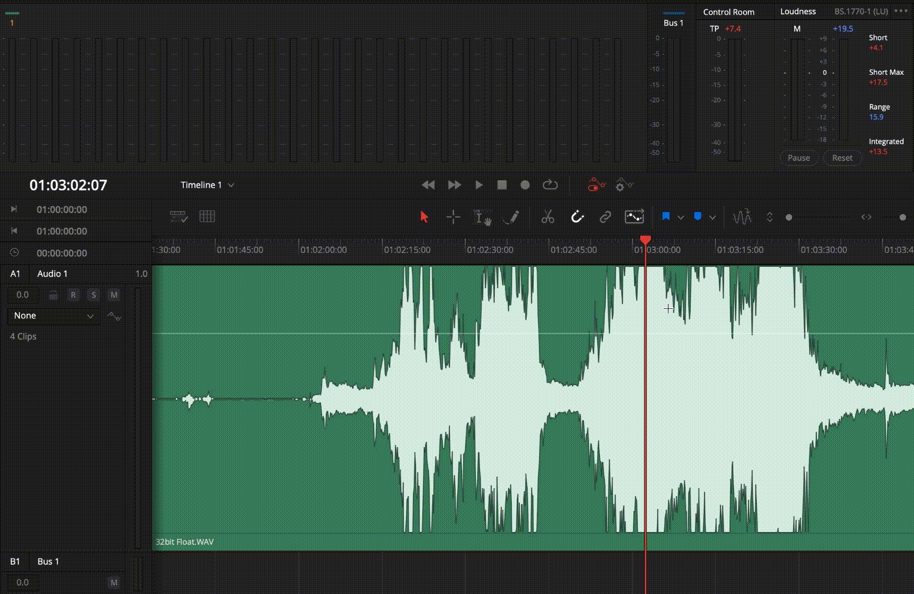Solo the Audio 1 track
The width and height of the screenshot is (914, 594).
click(x=94, y=295)
